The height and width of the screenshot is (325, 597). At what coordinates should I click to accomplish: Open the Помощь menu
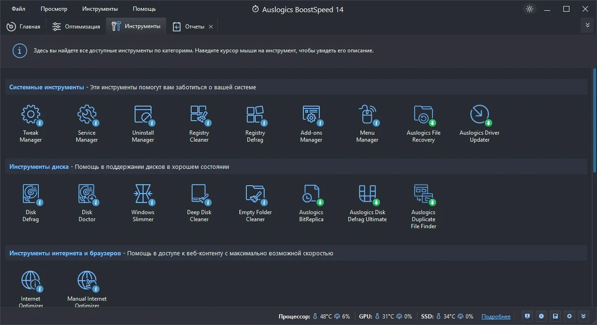coord(144,9)
